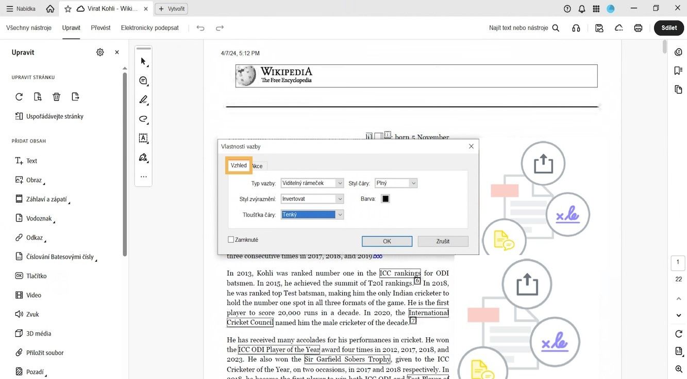This screenshot has height=379, width=687.
Task: Expand Záhlaví a zápatí
Action: coord(42,199)
